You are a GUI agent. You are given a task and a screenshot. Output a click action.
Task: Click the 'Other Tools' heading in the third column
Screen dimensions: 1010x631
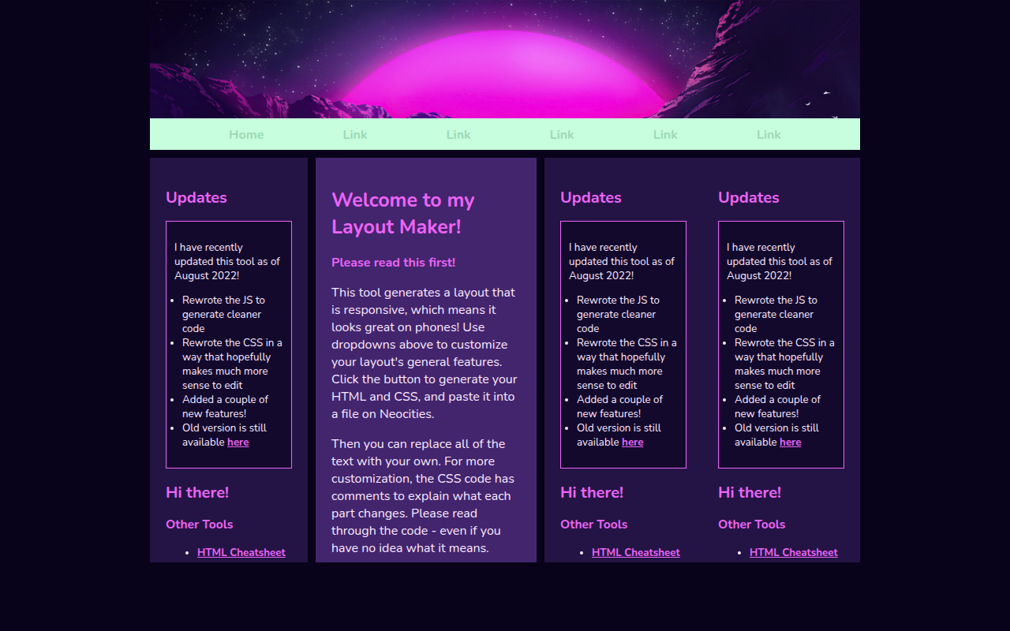point(594,525)
